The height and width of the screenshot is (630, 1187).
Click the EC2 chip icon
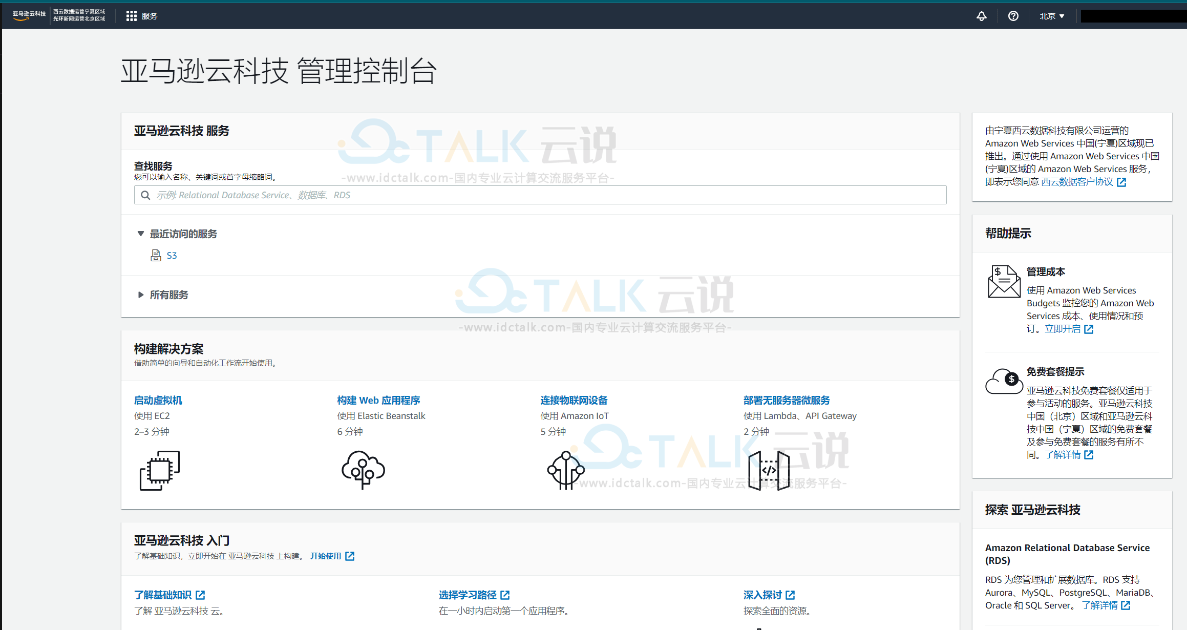pyautogui.click(x=160, y=470)
